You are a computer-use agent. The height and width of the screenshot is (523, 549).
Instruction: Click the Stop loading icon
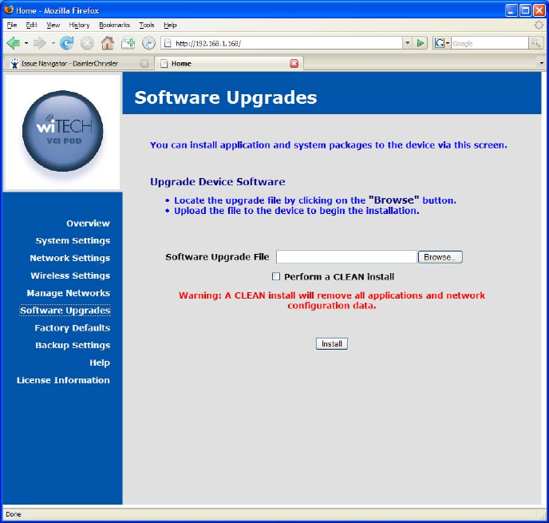[x=87, y=43]
